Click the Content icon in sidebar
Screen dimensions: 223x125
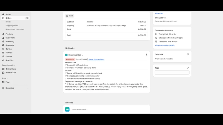pyautogui.click(x=3, y=49)
